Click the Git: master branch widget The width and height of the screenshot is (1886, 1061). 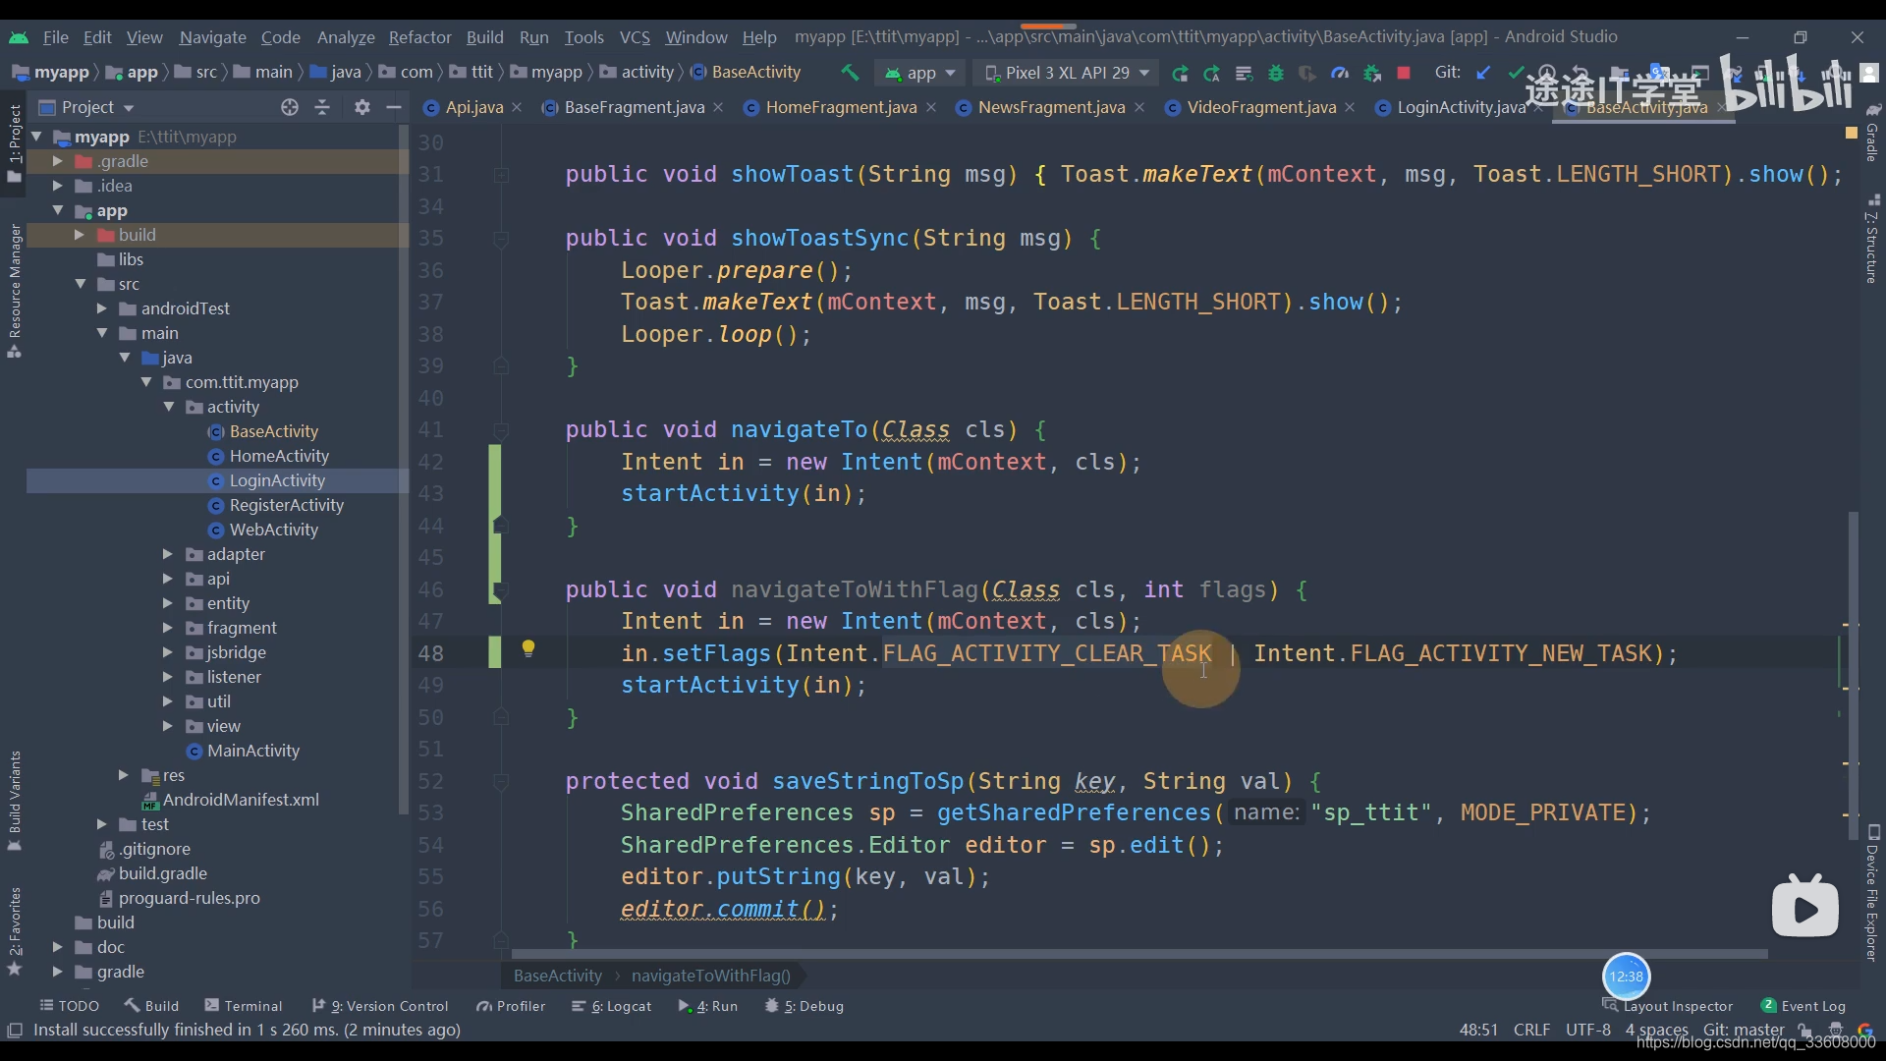(x=1744, y=1030)
